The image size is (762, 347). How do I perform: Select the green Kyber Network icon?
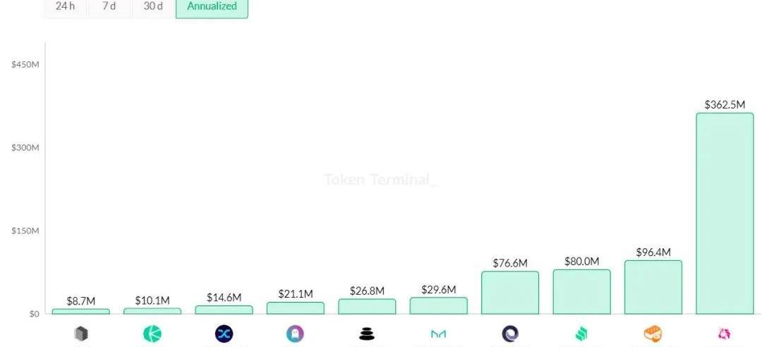[x=152, y=334]
